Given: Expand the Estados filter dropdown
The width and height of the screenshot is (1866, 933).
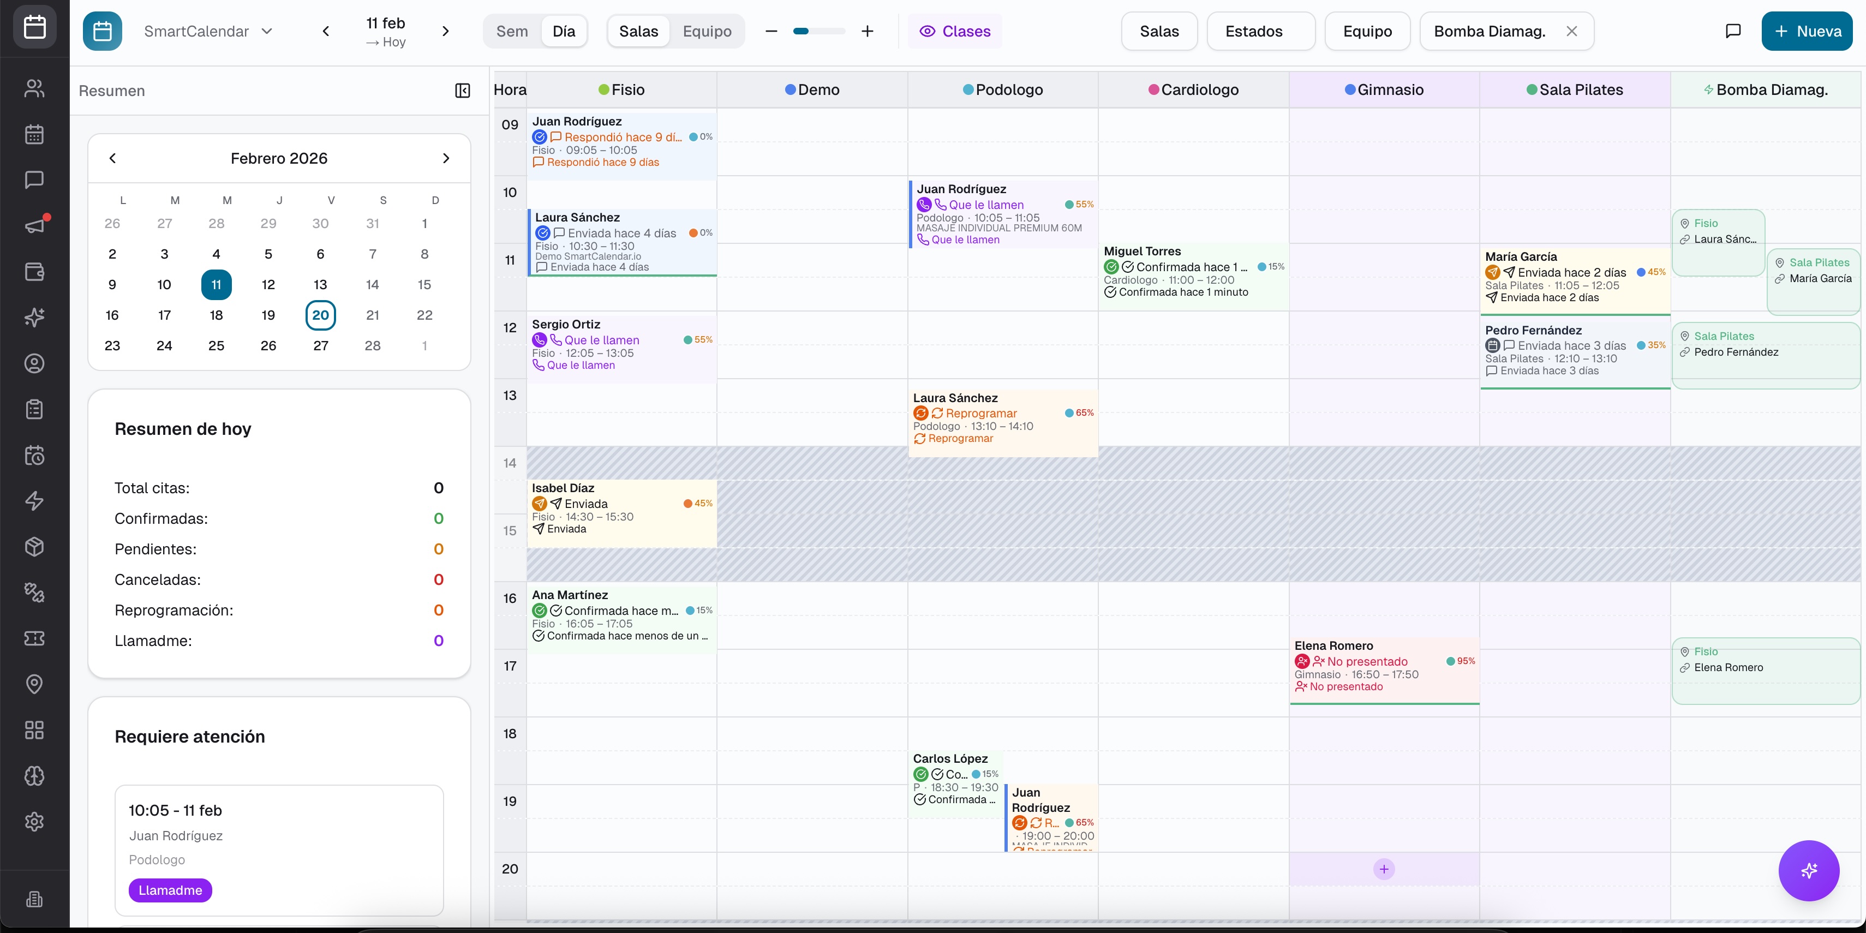Looking at the screenshot, I should coord(1260,31).
